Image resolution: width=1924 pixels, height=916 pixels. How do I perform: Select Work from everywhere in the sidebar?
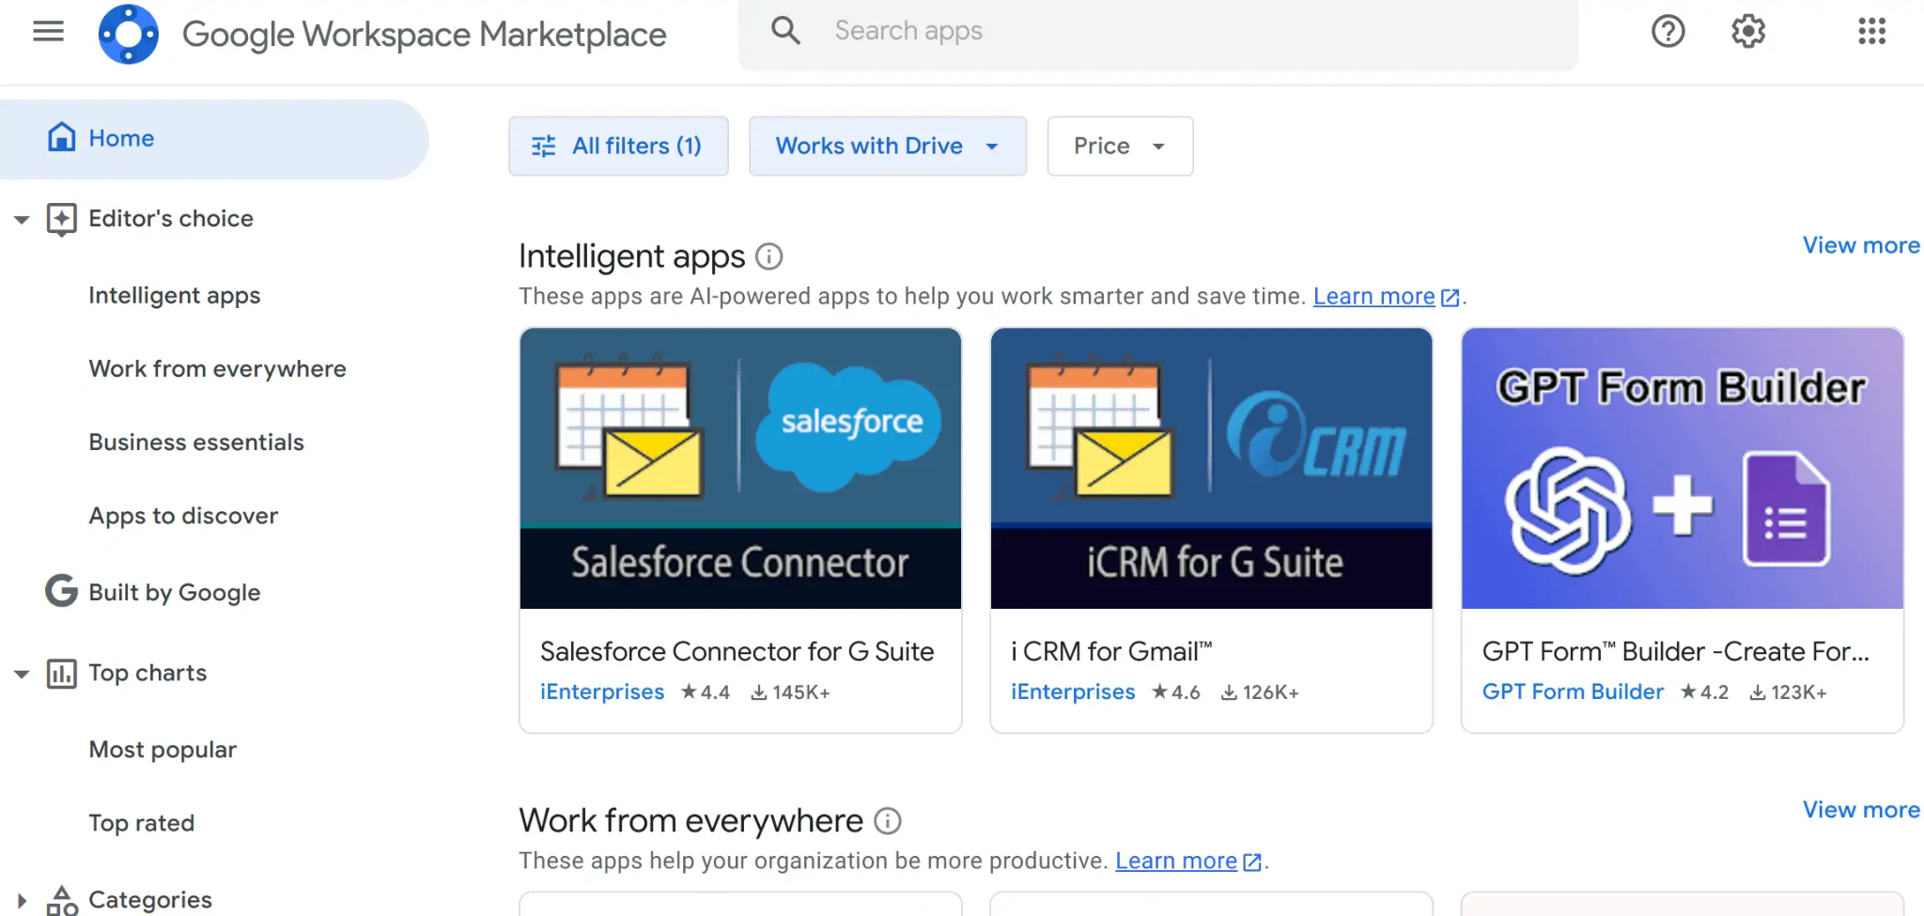217,369
